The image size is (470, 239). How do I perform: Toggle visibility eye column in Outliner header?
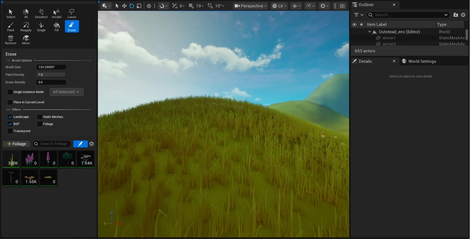coord(354,24)
